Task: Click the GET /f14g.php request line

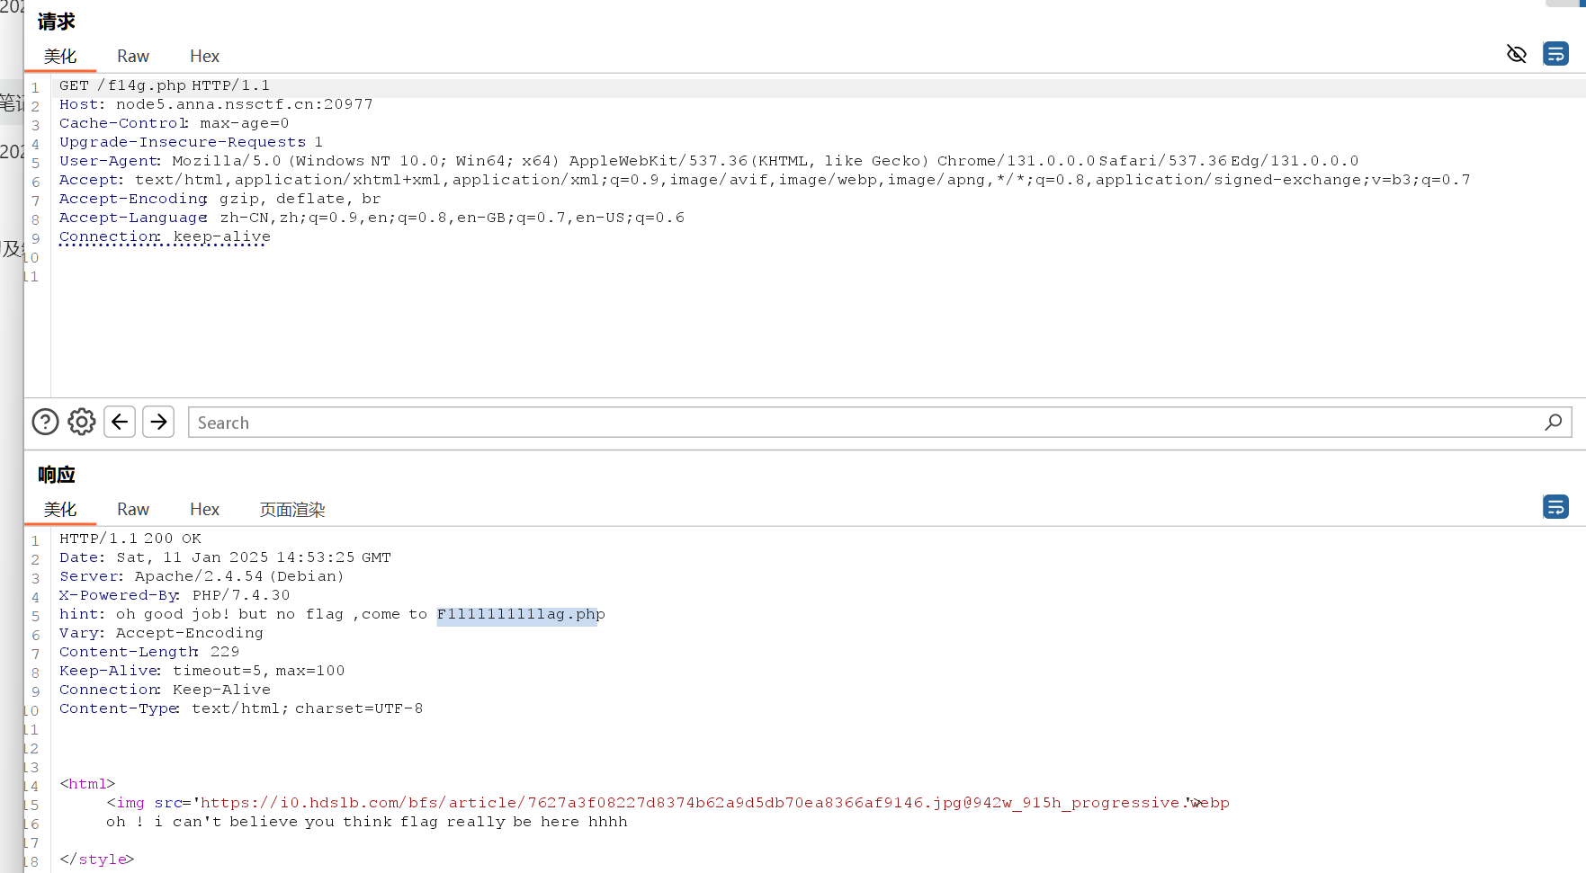Action: point(165,85)
